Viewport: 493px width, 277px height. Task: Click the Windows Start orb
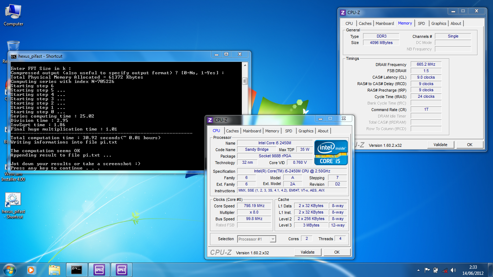click(x=9, y=270)
